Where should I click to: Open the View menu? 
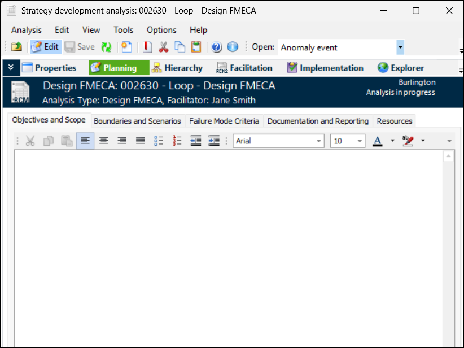tap(91, 30)
